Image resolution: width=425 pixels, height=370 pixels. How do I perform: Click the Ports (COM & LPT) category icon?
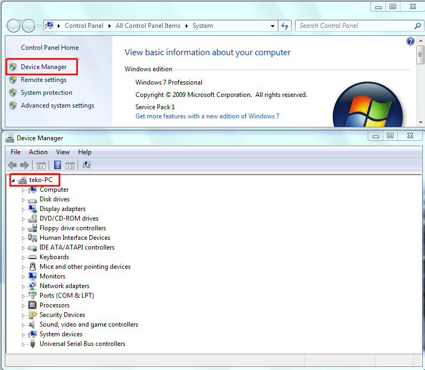pyautogui.click(x=33, y=296)
